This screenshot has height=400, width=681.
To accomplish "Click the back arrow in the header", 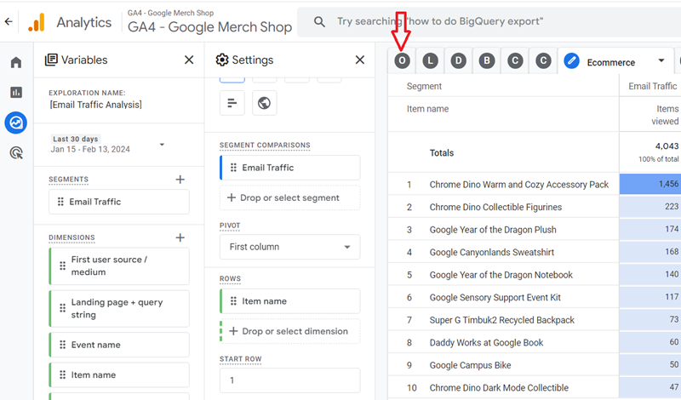I will pos(9,22).
